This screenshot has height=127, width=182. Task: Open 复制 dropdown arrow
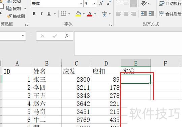[25, 8]
